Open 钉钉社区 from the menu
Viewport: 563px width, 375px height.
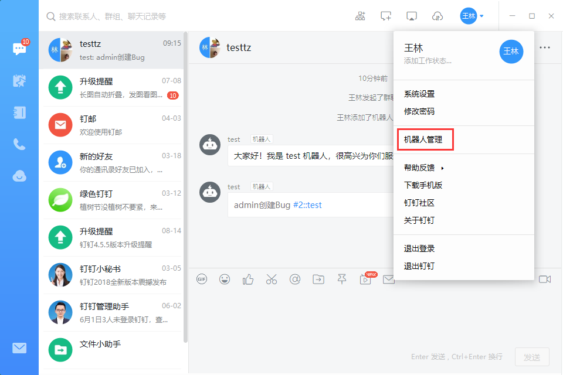(x=419, y=203)
